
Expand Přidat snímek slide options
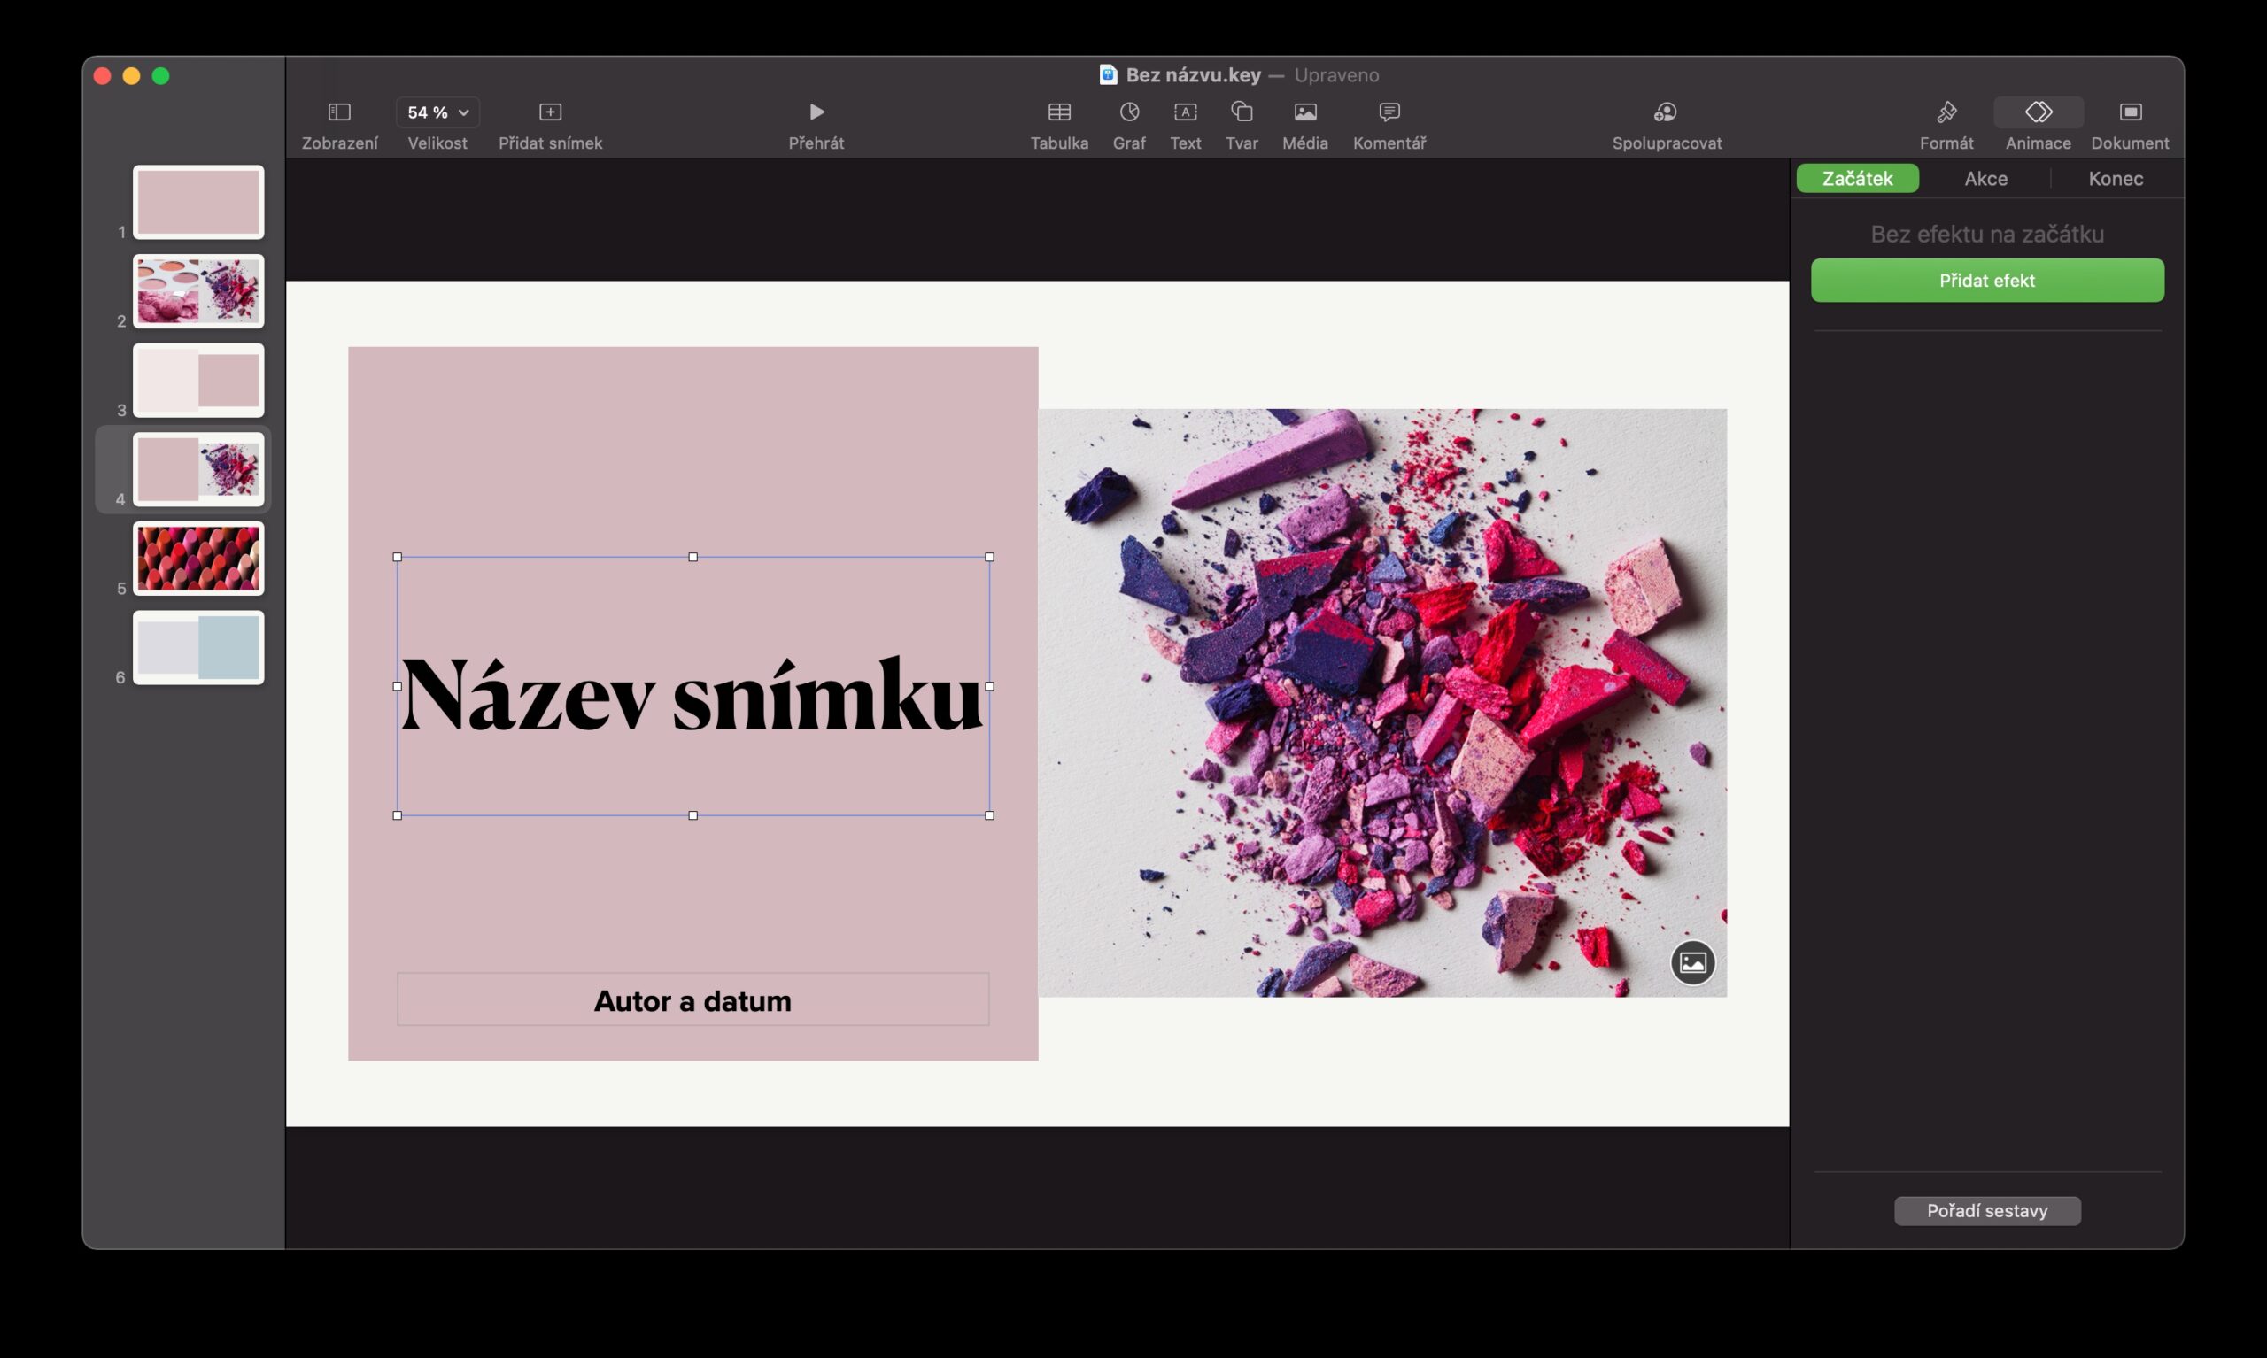coord(550,112)
